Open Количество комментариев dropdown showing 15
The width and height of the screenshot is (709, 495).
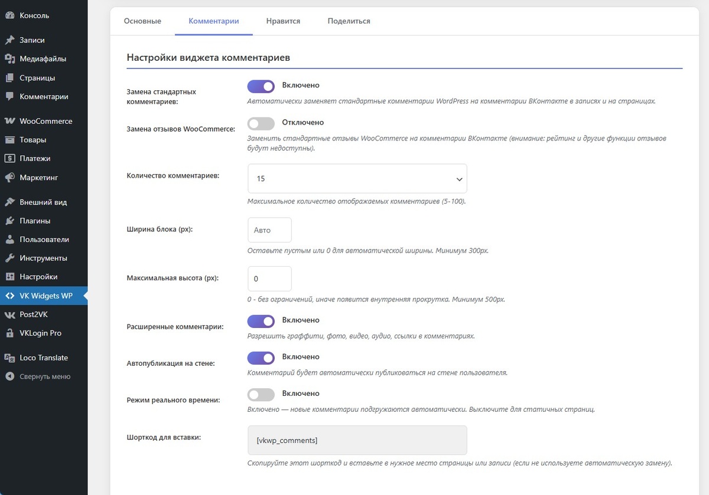click(357, 178)
